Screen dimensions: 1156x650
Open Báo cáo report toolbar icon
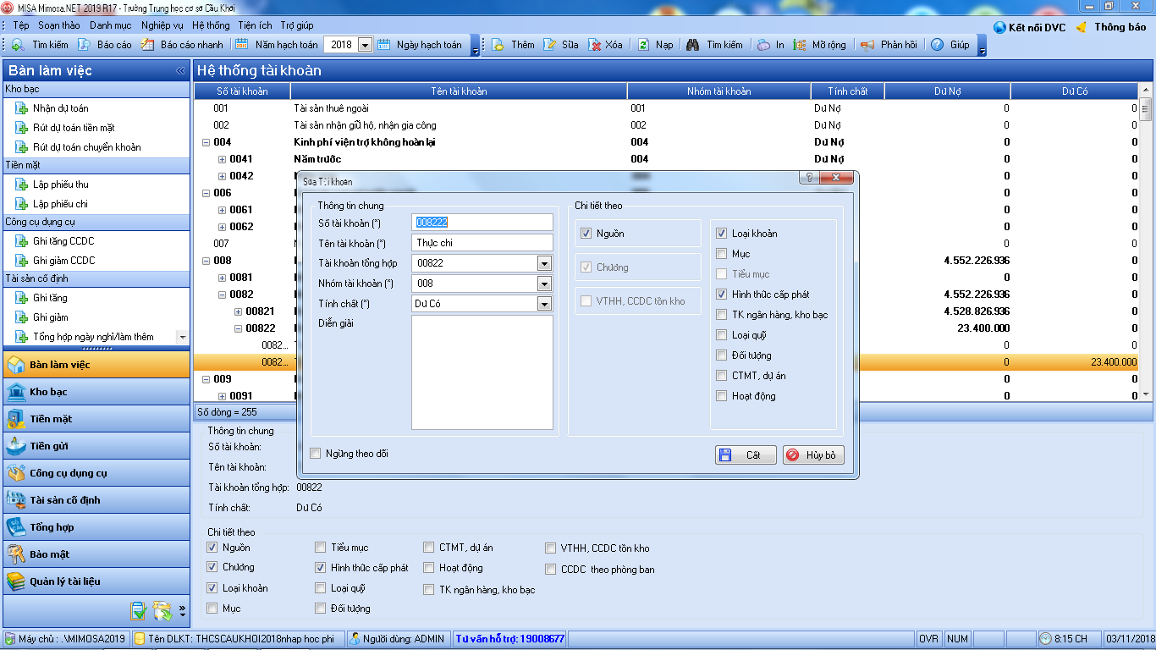85,45
